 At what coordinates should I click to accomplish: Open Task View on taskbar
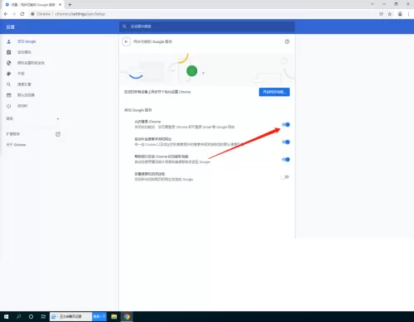click(x=43, y=316)
